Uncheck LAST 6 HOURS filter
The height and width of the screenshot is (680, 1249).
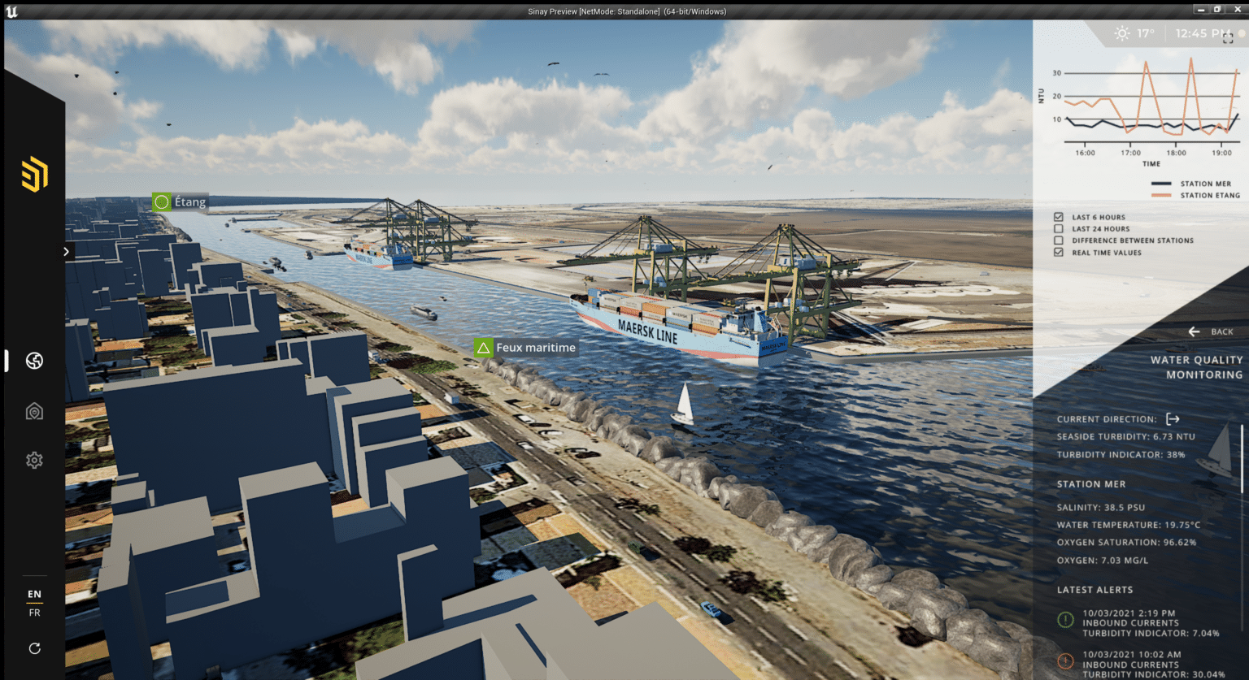click(x=1059, y=216)
